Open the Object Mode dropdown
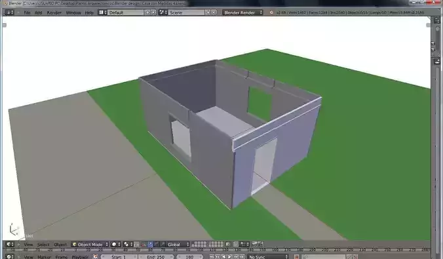This screenshot has width=443, height=259. [x=90, y=245]
